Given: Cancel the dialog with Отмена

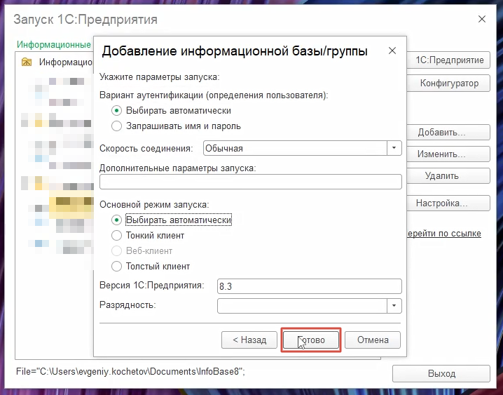Looking at the screenshot, I should coord(373,340).
